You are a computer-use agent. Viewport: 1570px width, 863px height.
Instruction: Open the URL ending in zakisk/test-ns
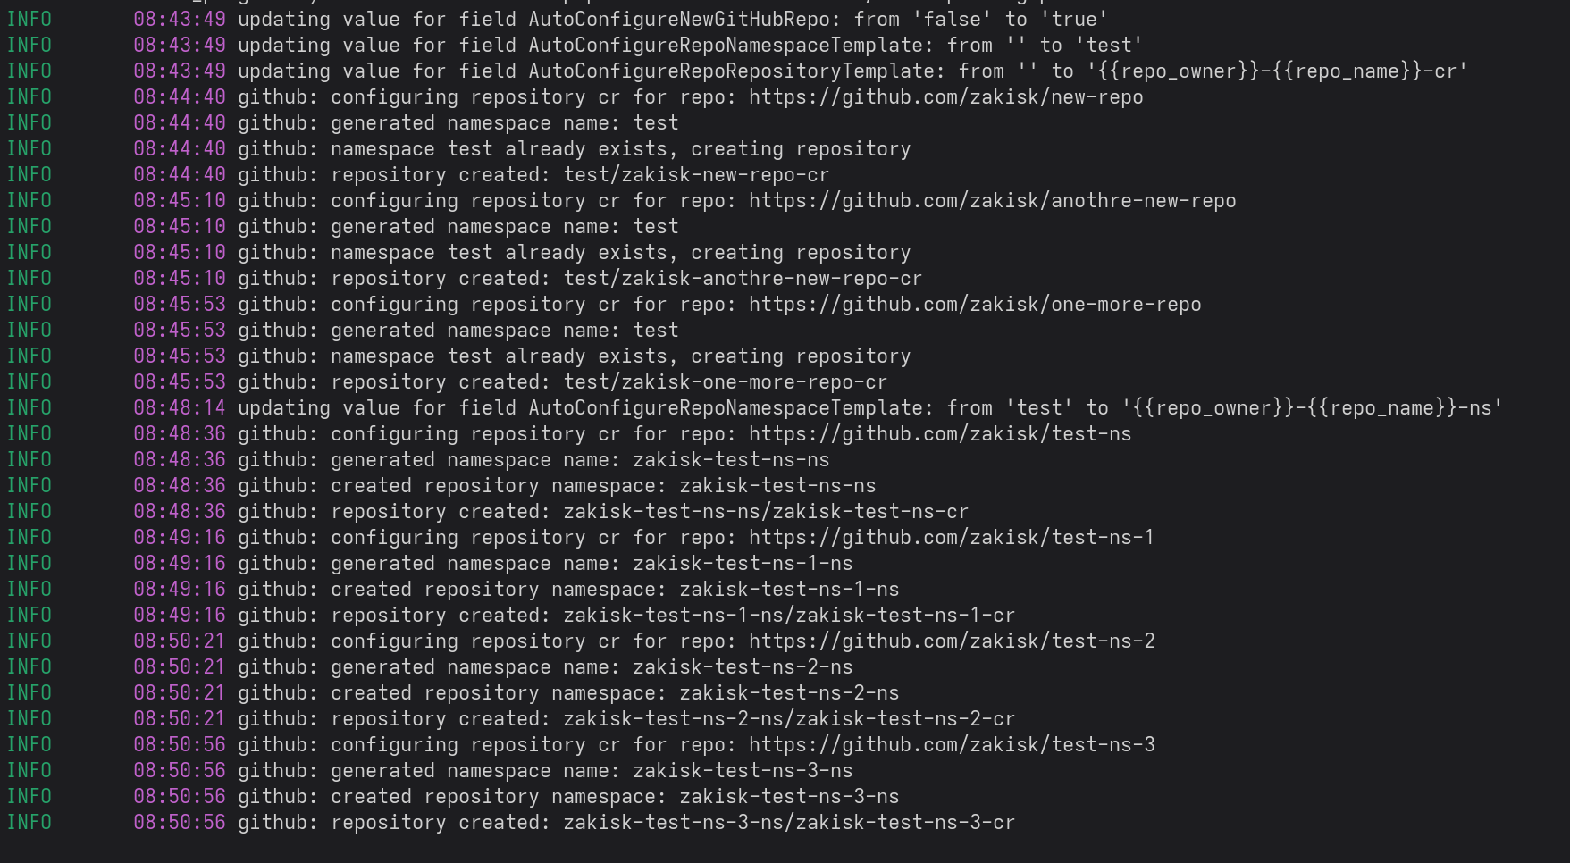point(940,434)
